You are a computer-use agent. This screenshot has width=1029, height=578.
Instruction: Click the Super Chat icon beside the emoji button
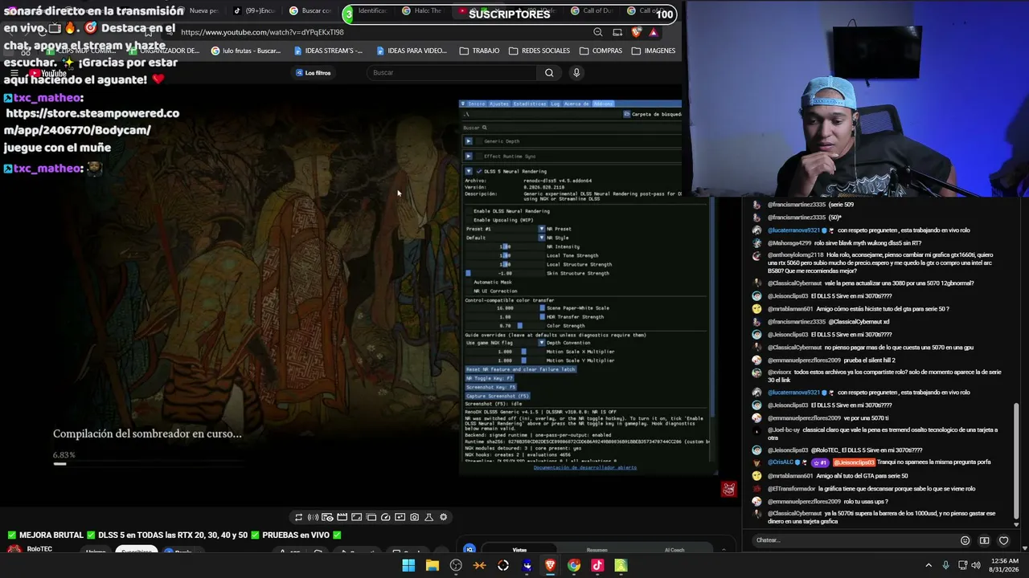tap(984, 540)
